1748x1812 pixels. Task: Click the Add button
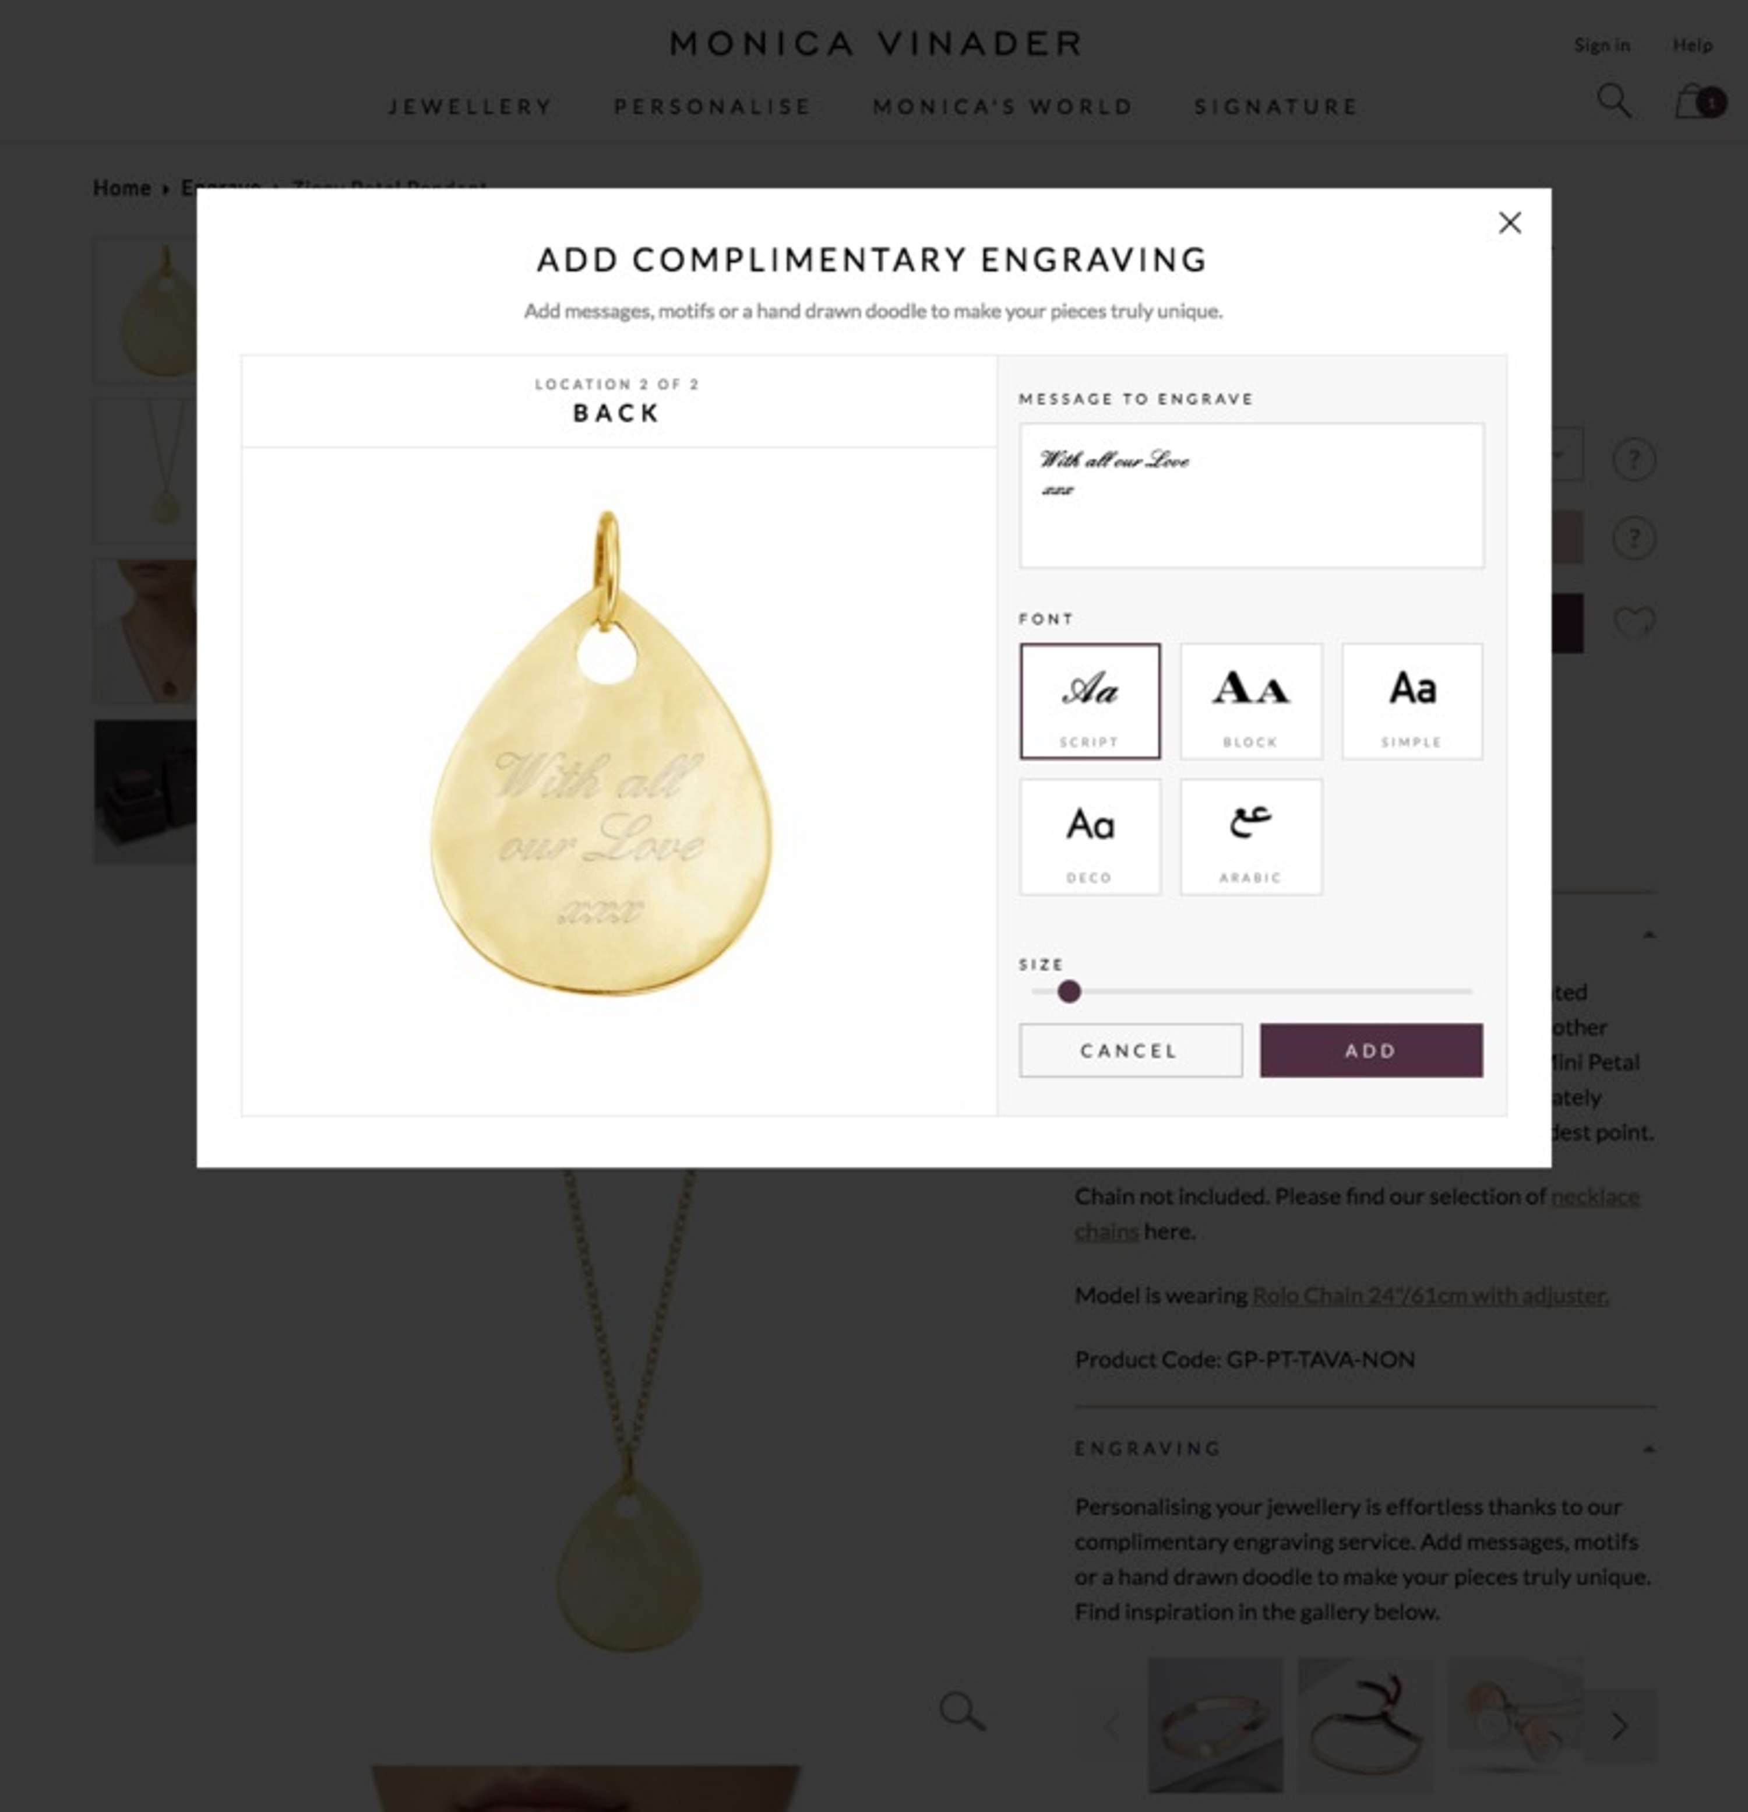pyautogui.click(x=1371, y=1050)
